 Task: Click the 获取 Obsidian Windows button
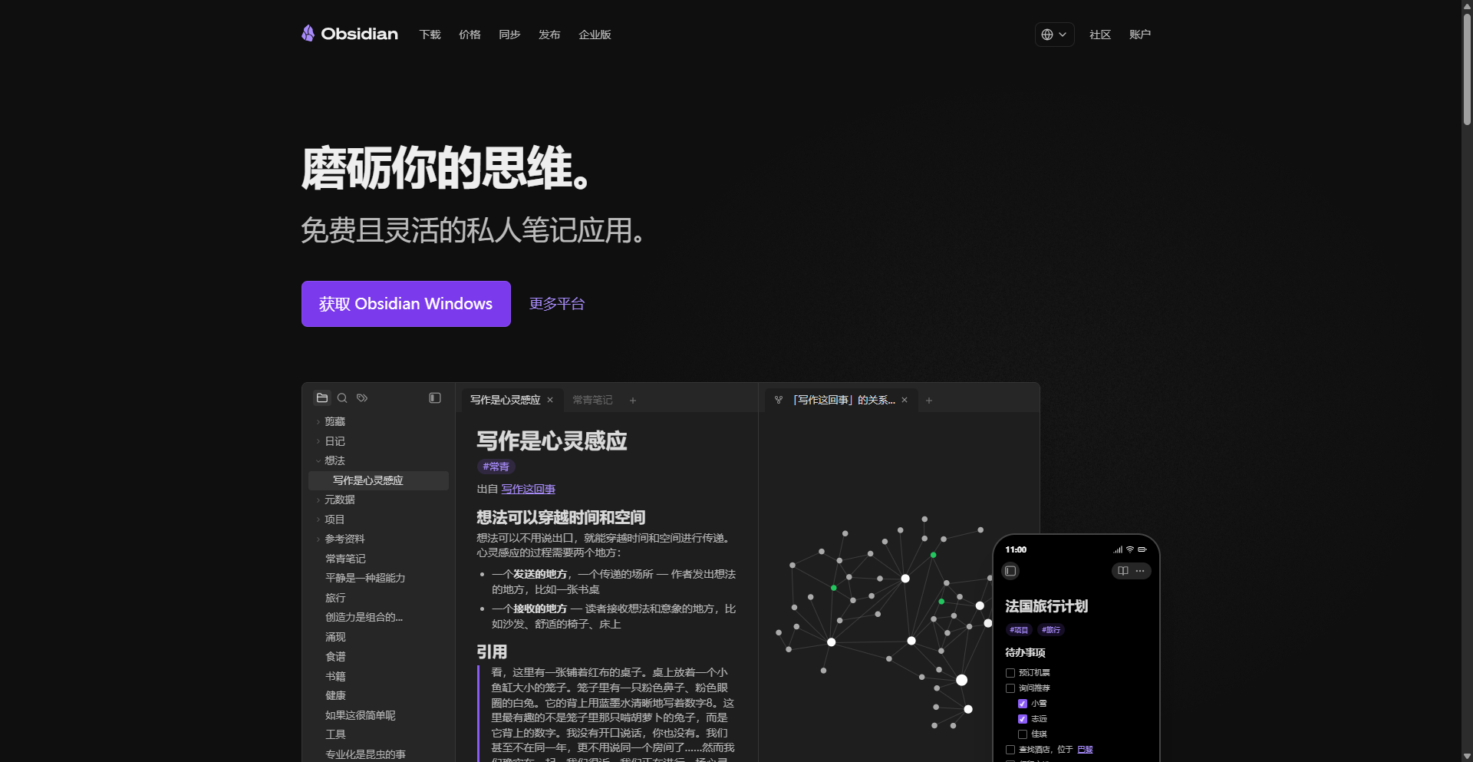point(406,304)
